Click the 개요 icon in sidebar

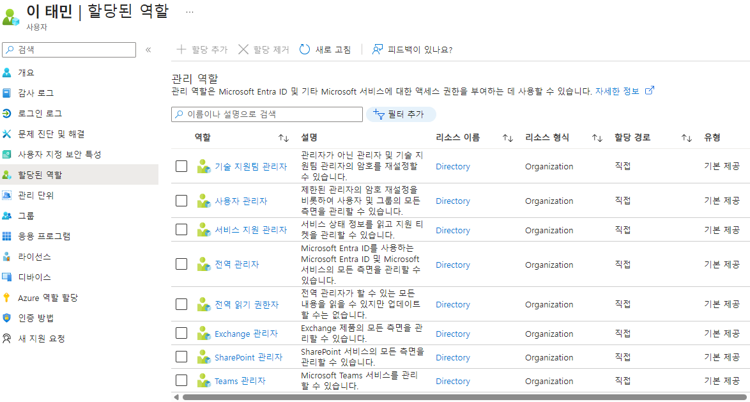tap(6, 73)
